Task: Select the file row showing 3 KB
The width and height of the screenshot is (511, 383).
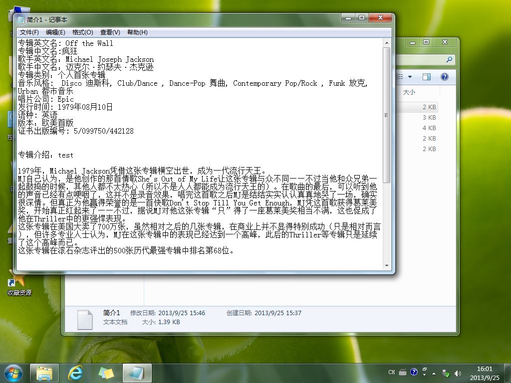Action: (429, 118)
